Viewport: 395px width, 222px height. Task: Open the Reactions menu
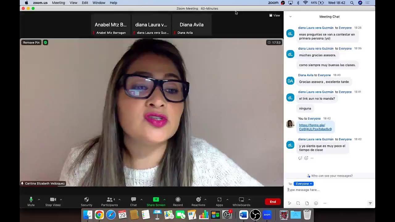198,200
